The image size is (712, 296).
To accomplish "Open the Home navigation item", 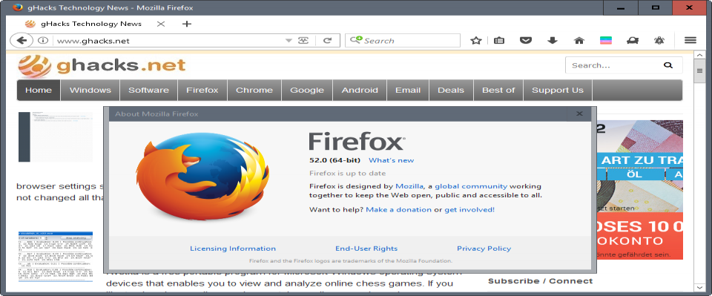I will click(x=38, y=90).
